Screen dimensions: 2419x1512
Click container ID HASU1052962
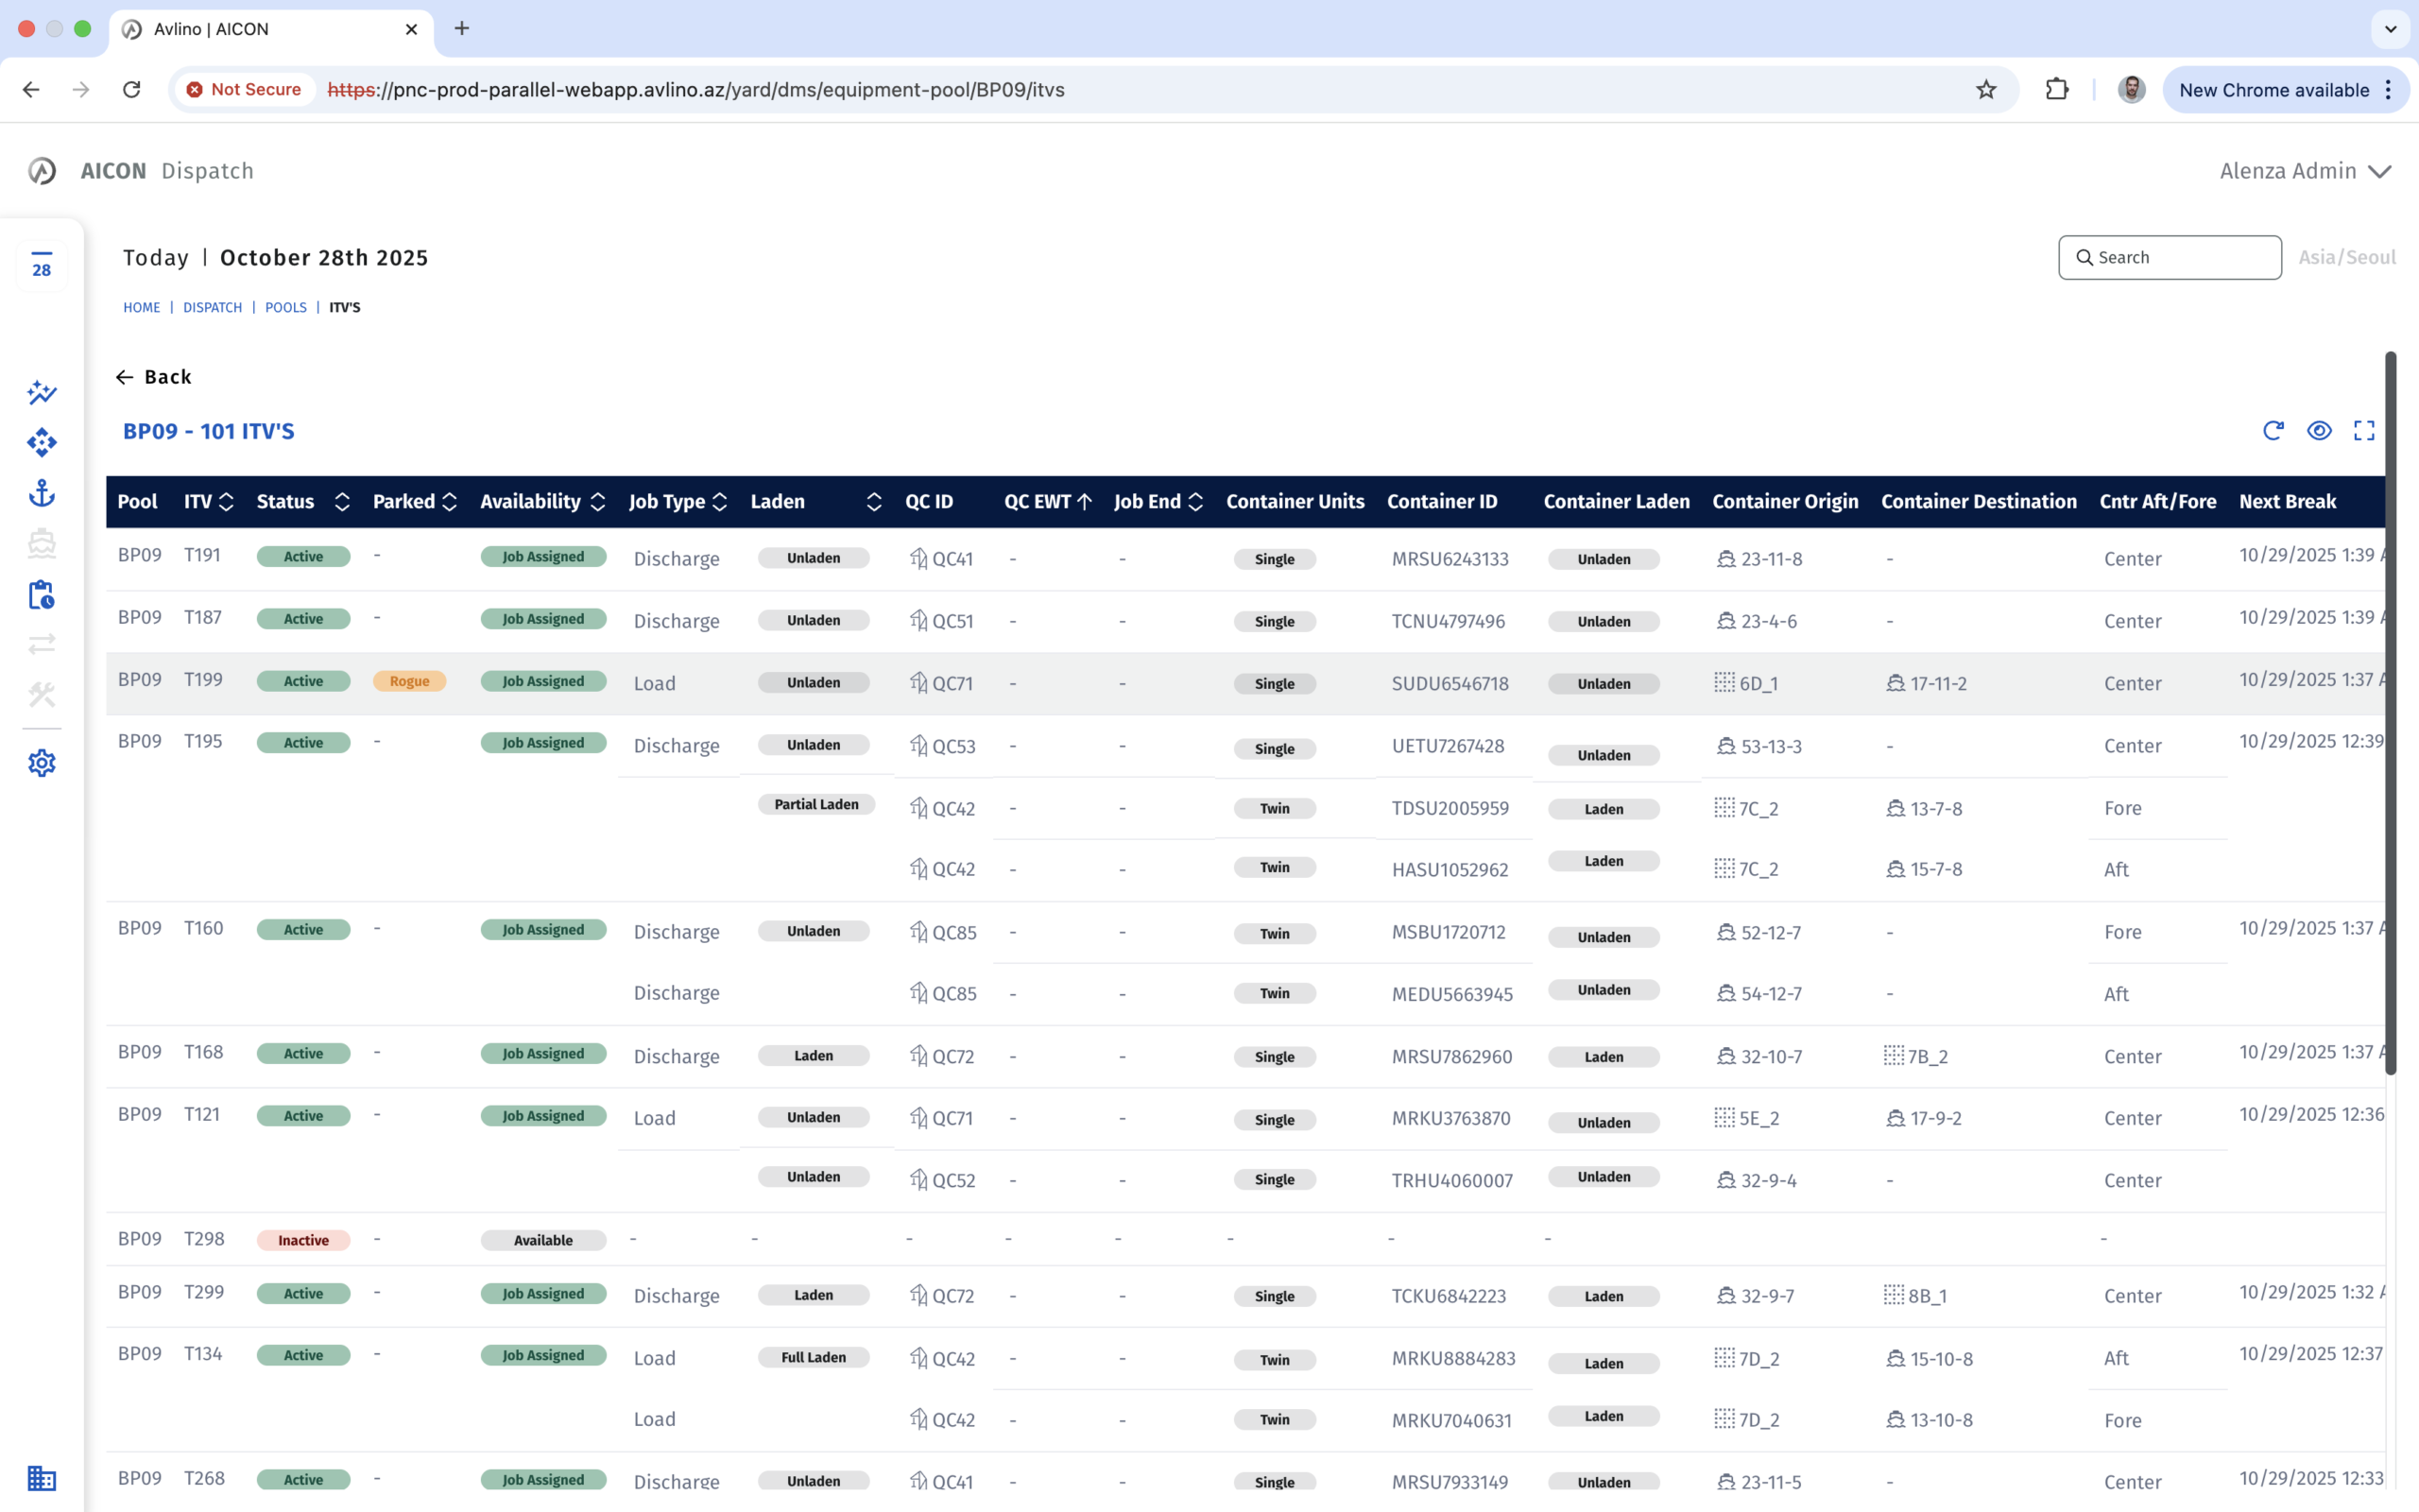click(x=1450, y=870)
